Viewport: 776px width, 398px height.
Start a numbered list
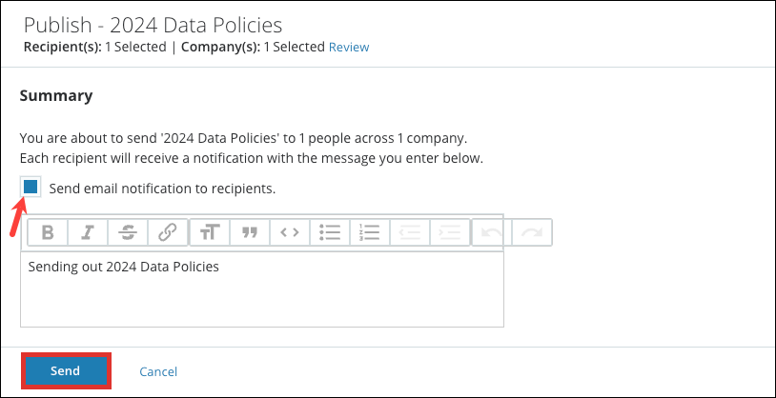point(370,232)
